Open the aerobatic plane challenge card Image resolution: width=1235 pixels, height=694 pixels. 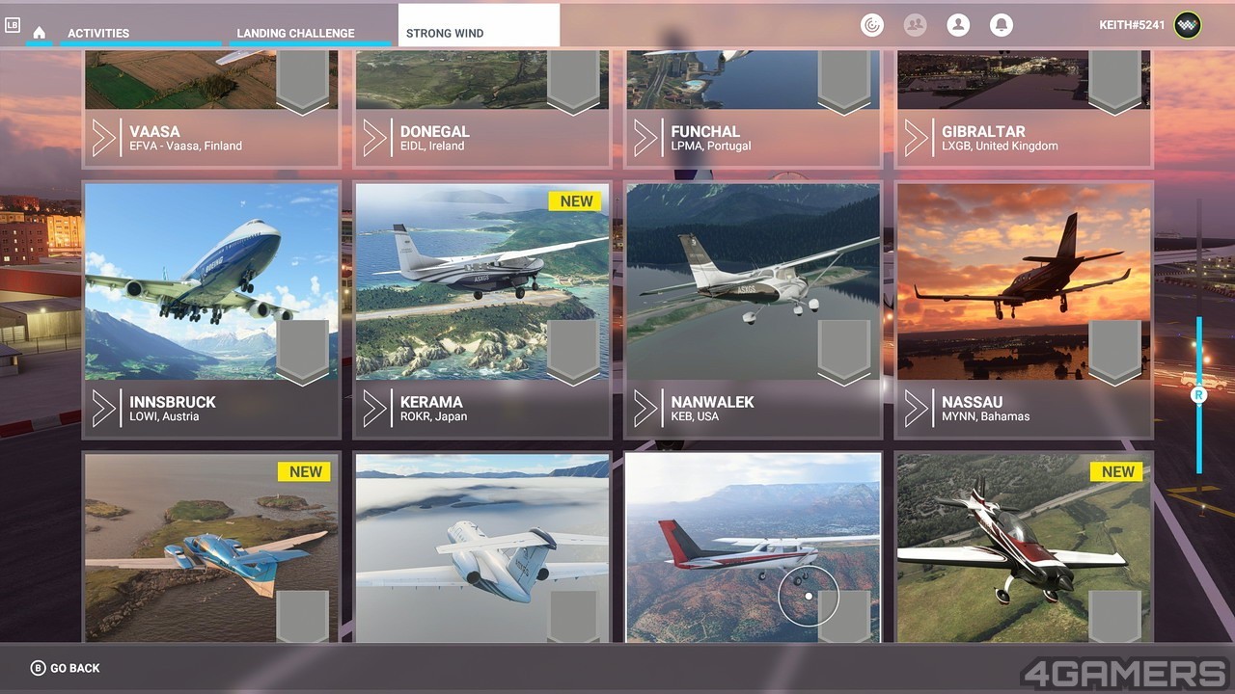[1025, 547]
